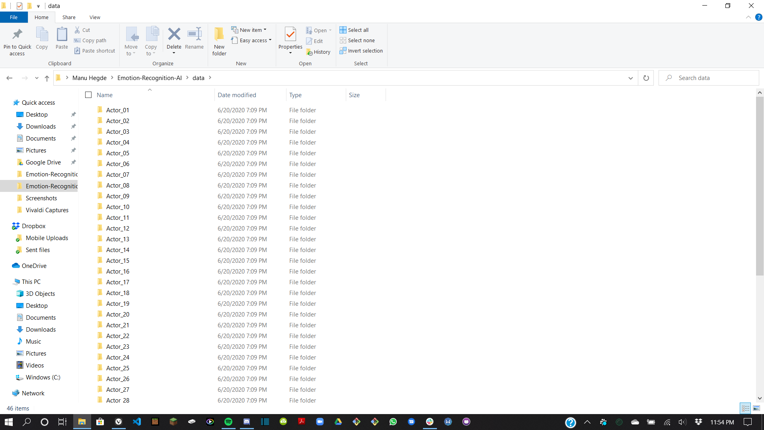Open address bar previous locations dropdown
The width and height of the screenshot is (764, 430).
point(630,78)
